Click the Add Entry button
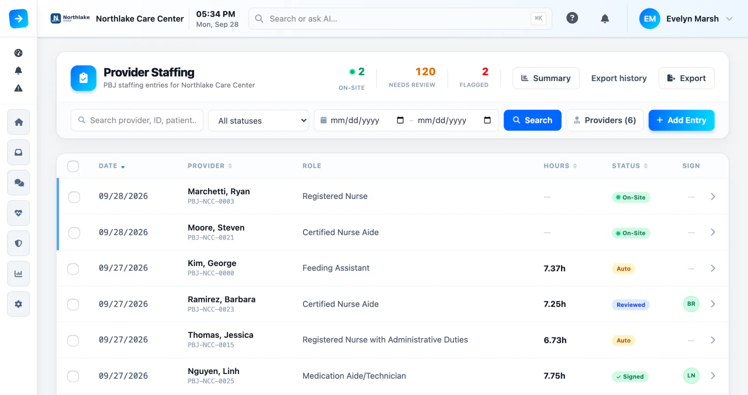The width and height of the screenshot is (748, 395). [x=681, y=120]
